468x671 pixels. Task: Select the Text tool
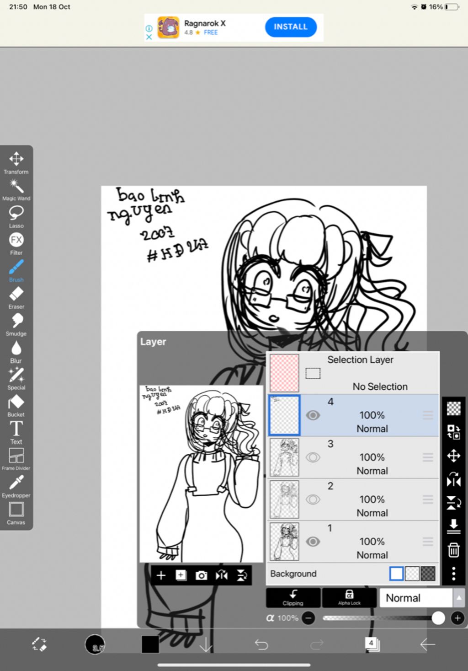pyautogui.click(x=16, y=433)
